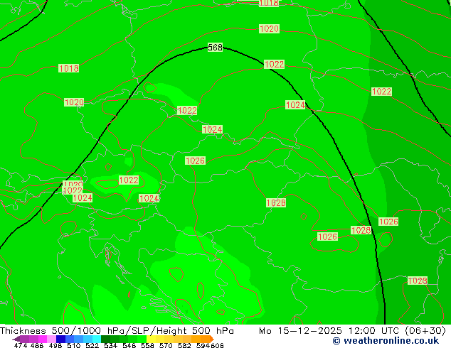The width and height of the screenshot is (451, 348).
Task: Select the brightest green swatch beside yellow
Action: click(x=142, y=339)
